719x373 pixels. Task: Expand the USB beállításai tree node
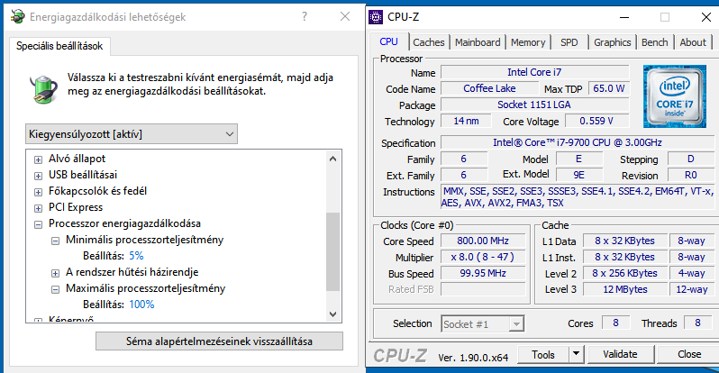coord(39,176)
